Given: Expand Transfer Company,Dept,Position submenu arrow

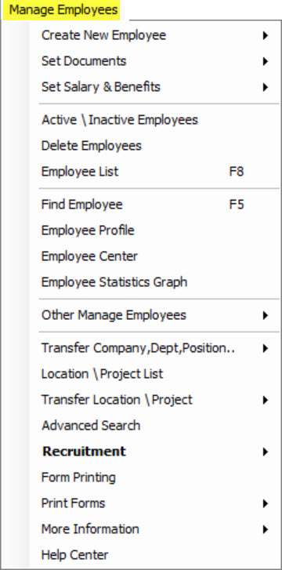Looking at the screenshot, I should (266, 348).
